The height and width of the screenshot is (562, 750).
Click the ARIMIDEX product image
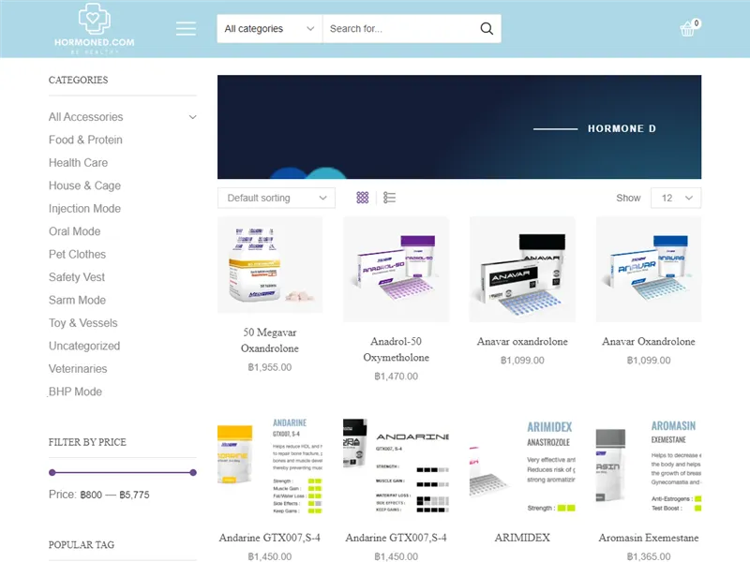[x=522, y=466]
